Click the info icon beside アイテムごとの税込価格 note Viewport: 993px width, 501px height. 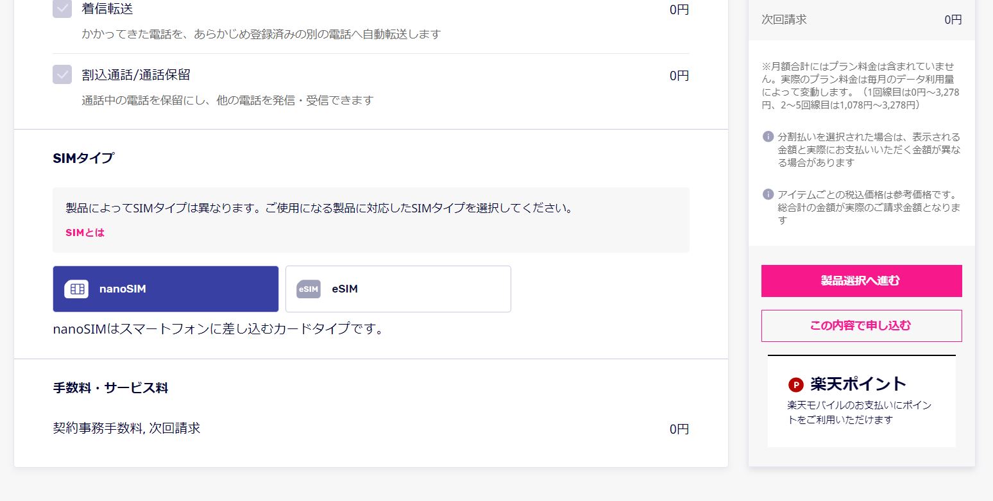pos(768,194)
